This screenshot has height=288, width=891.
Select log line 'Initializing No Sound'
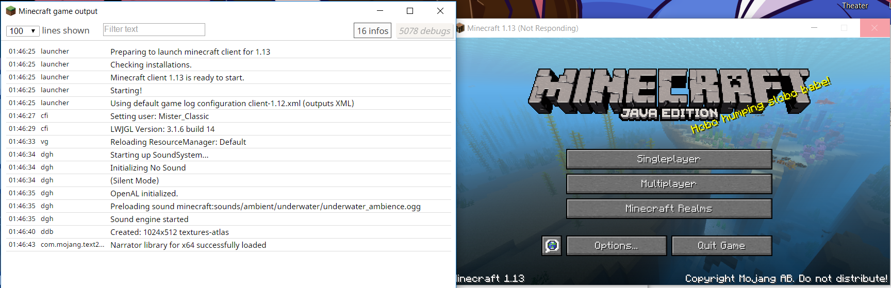[228, 167]
